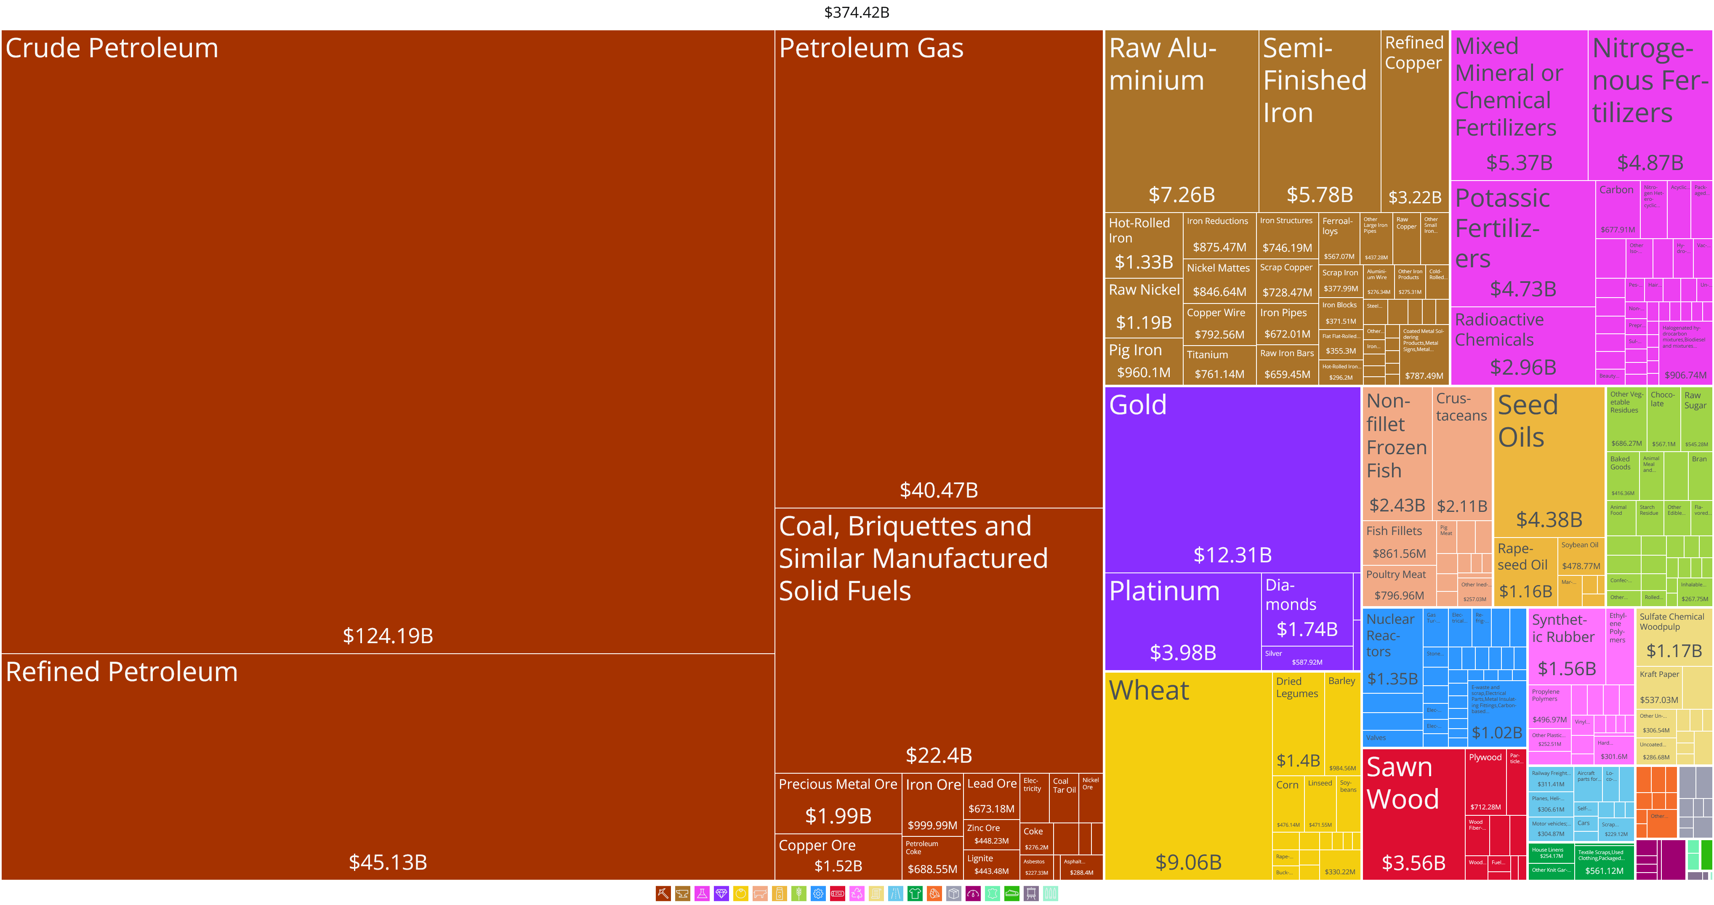1714x905 pixels.
Task: Select the Potassic Fertilizers tile
Action: coord(1522,244)
